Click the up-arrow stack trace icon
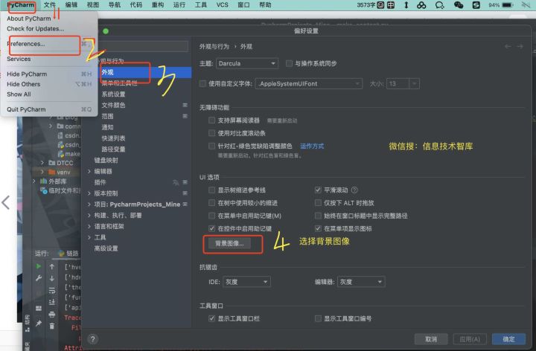 51,266
